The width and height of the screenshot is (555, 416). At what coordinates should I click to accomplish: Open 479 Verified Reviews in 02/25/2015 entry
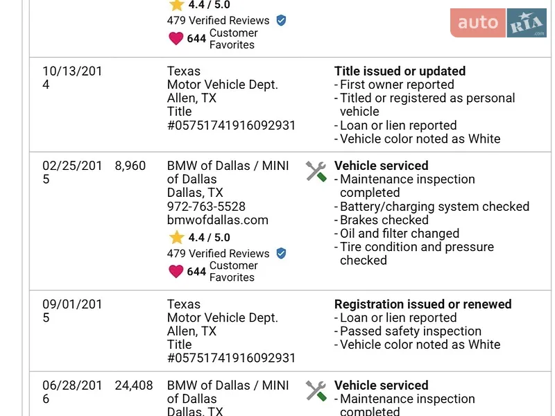[219, 253]
